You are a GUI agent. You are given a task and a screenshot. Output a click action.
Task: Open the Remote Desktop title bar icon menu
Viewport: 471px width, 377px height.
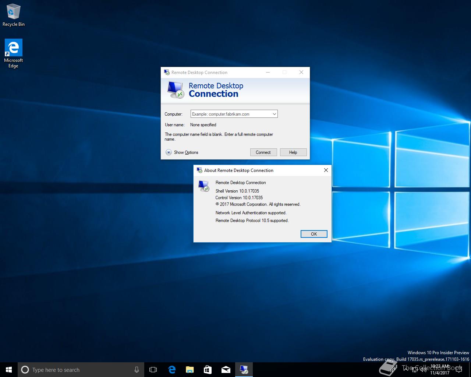click(x=167, y=73)
